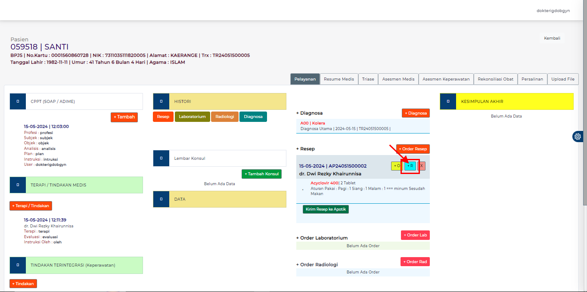Click the DATA panel header icon

click(x=161, y=199)
